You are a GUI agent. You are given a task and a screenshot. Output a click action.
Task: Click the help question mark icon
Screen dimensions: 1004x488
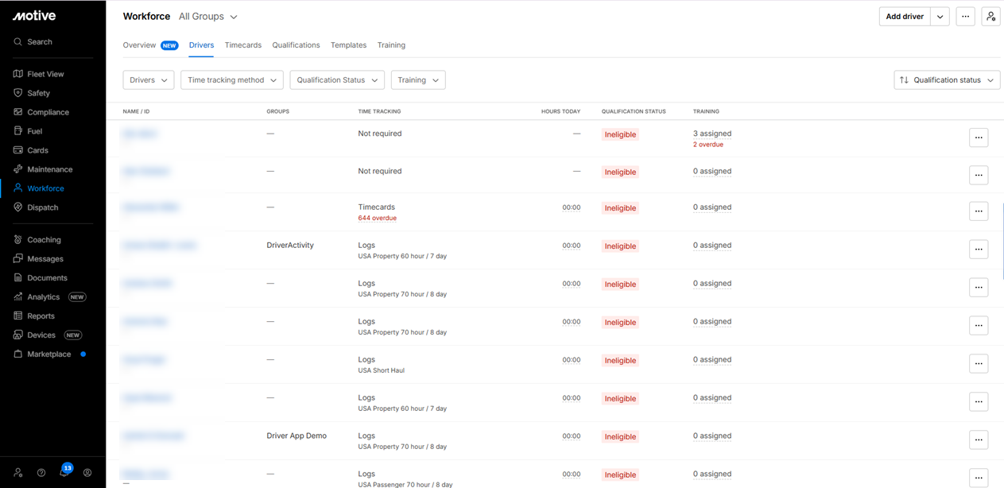coord(41,473)
